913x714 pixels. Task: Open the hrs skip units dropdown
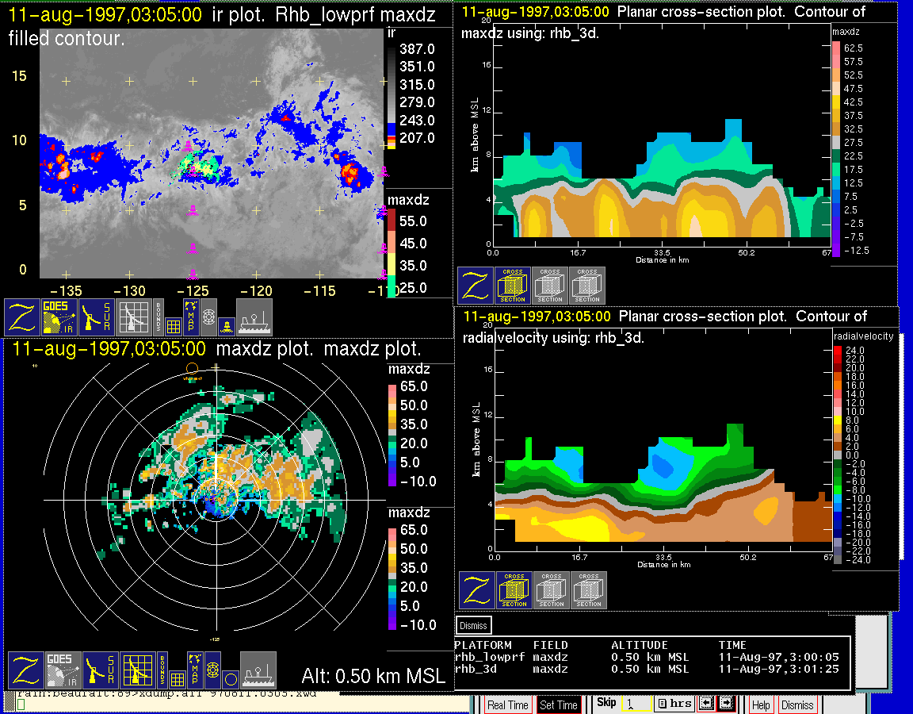[x=674, y=704]
